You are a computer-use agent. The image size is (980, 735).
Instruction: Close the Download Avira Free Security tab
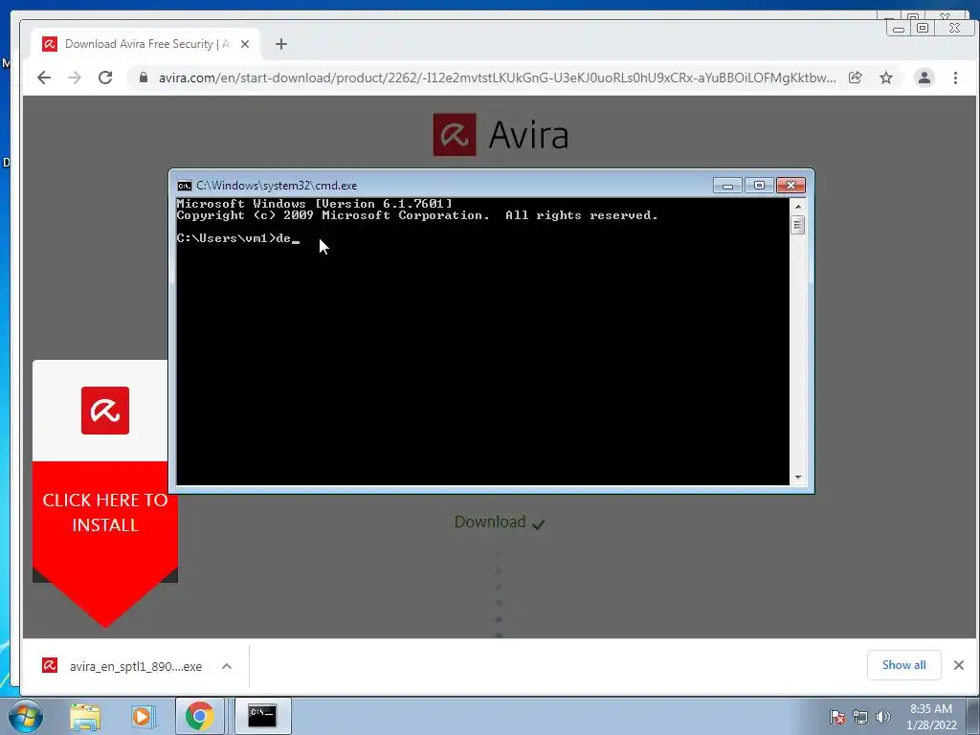pos(245,44)
